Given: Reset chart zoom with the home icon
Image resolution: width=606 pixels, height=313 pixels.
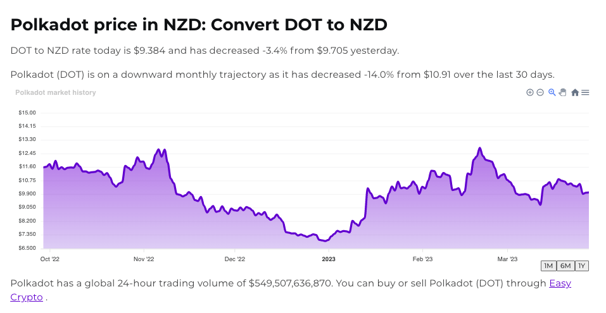Looking at the screenshot, I should (575, 92).
